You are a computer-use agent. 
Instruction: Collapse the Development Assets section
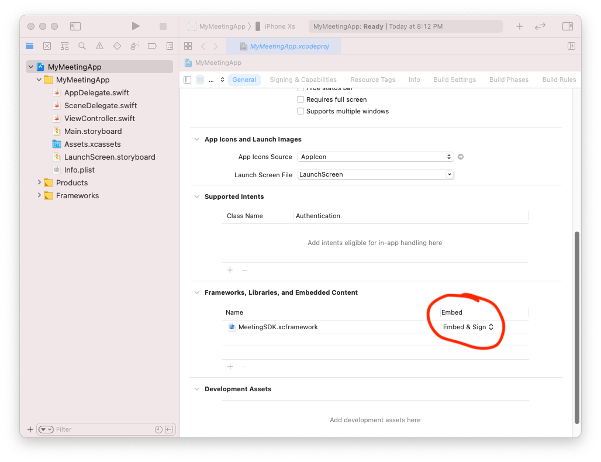coord(196,389)
